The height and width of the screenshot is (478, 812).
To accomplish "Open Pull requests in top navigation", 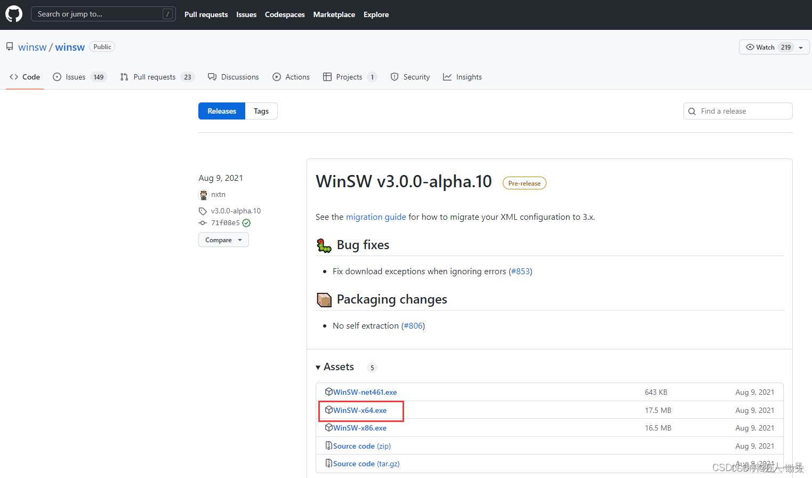I will click(x=206, y=14).
